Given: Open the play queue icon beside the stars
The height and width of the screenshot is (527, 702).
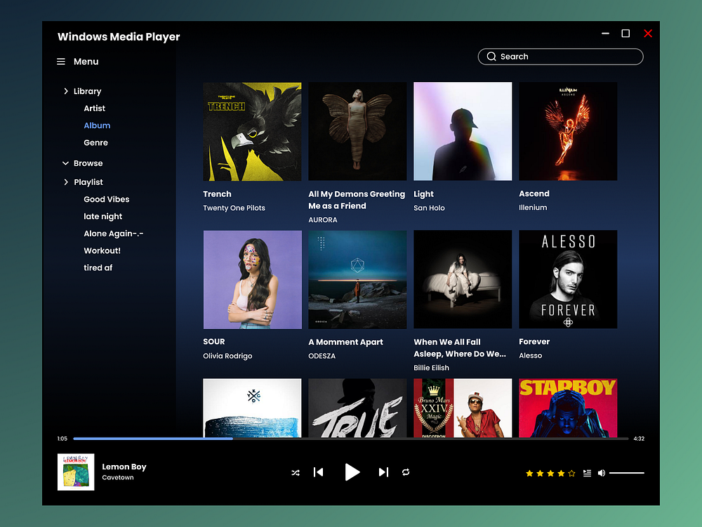Looking at the screenshot, I should pos(587,472).
